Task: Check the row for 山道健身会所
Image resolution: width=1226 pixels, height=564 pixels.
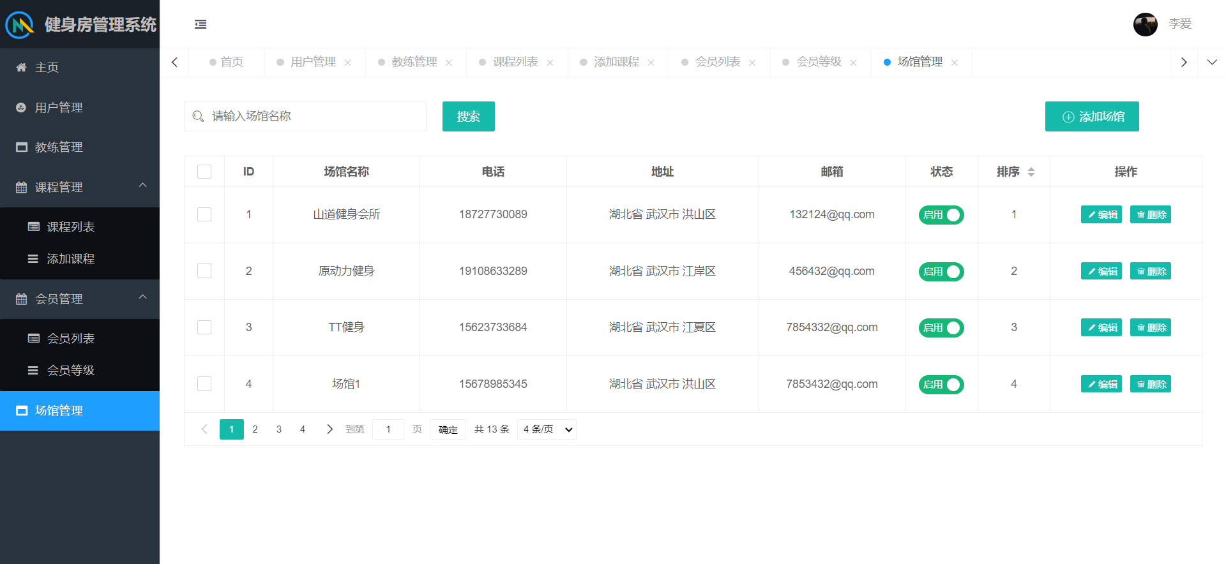Action: (204, 214)
